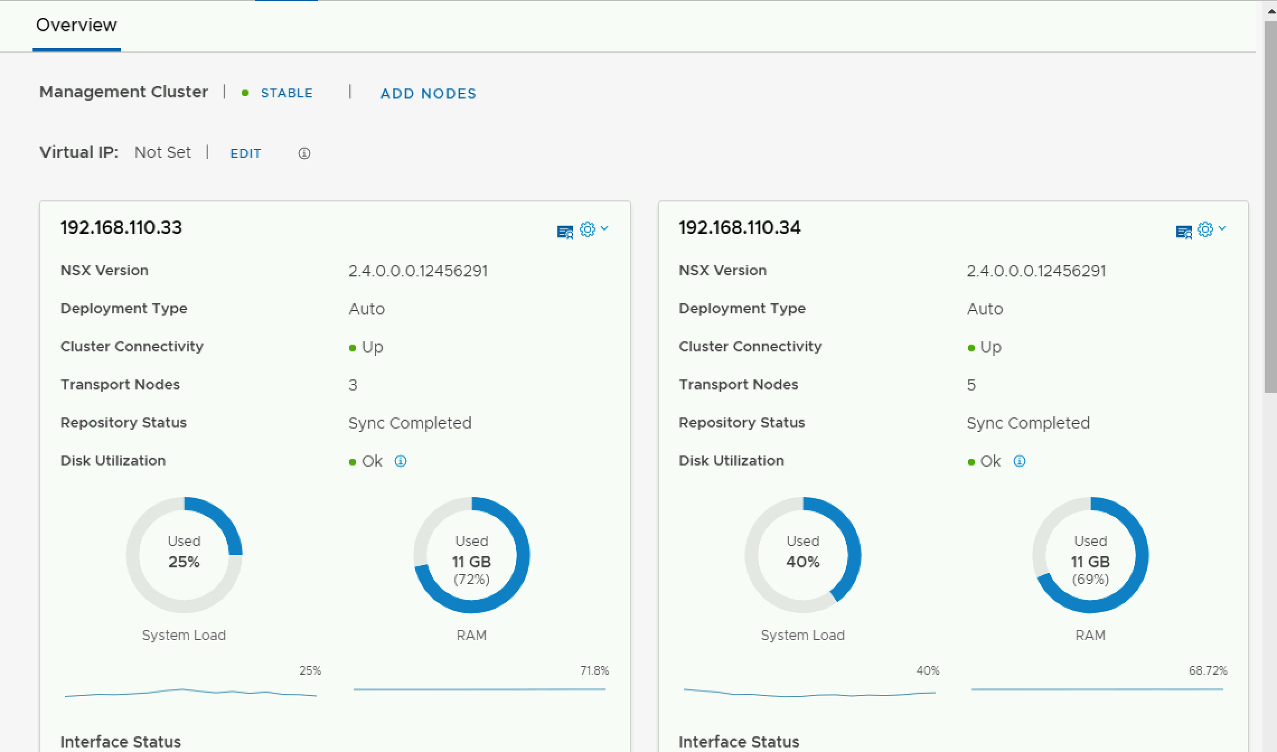This screenshot has width=1277, height=752.
Task: Edit the Virtual IP setting
Action: 246,153
